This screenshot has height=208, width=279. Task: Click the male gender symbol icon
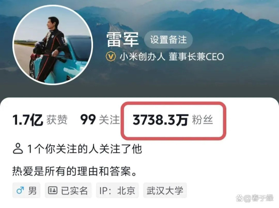(x=20, y=191)
